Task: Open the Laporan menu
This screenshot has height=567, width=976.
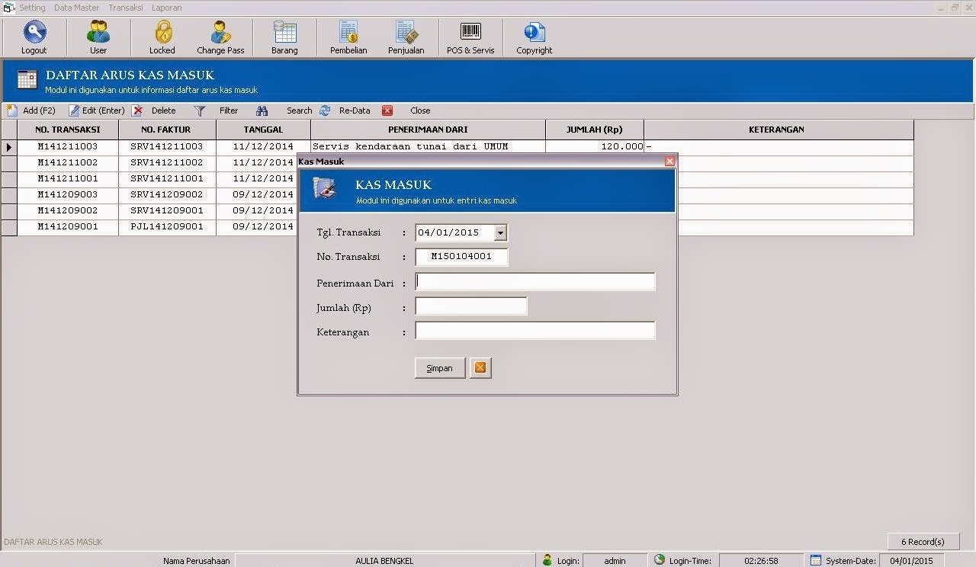Action: [x=166, y=8]
